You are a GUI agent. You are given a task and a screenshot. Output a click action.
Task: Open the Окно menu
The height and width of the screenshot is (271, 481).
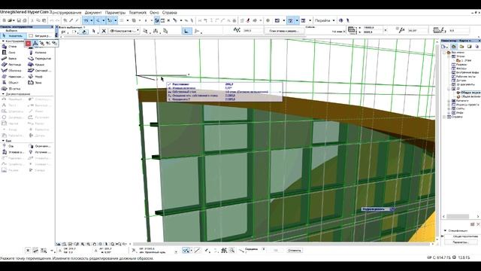(x=154, y=13)
